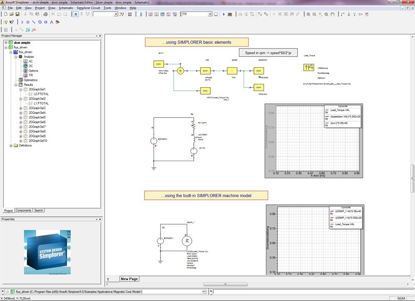Select L0.PTOTAL under 2DGraphSel1
This screenshot has width=415, height=301.
(x=41, y=94)
